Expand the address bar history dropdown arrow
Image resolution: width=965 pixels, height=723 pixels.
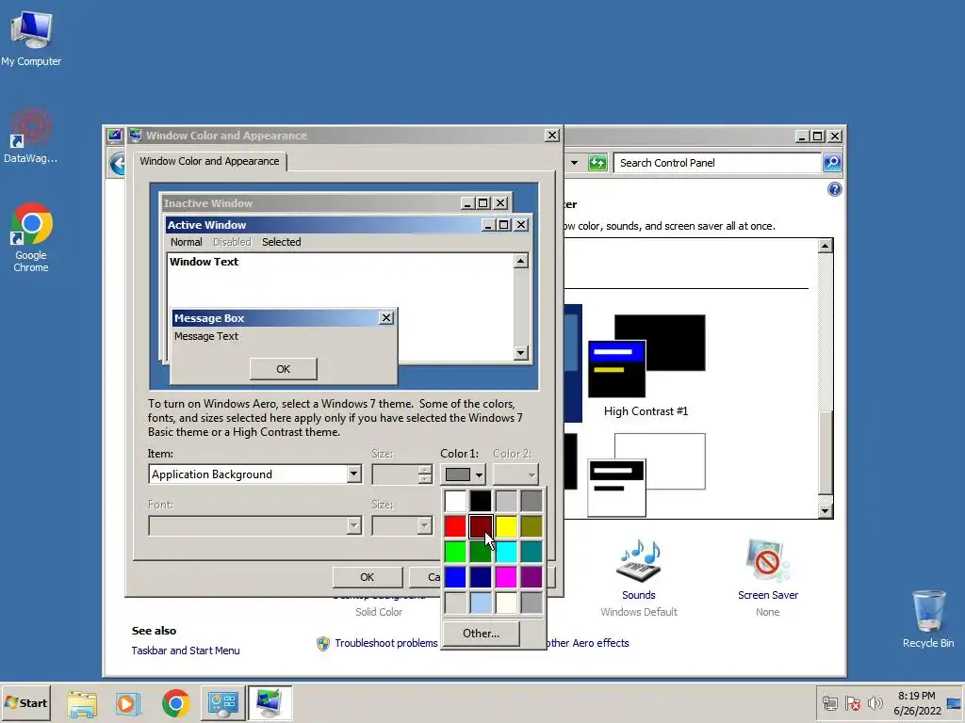[574, 163]
